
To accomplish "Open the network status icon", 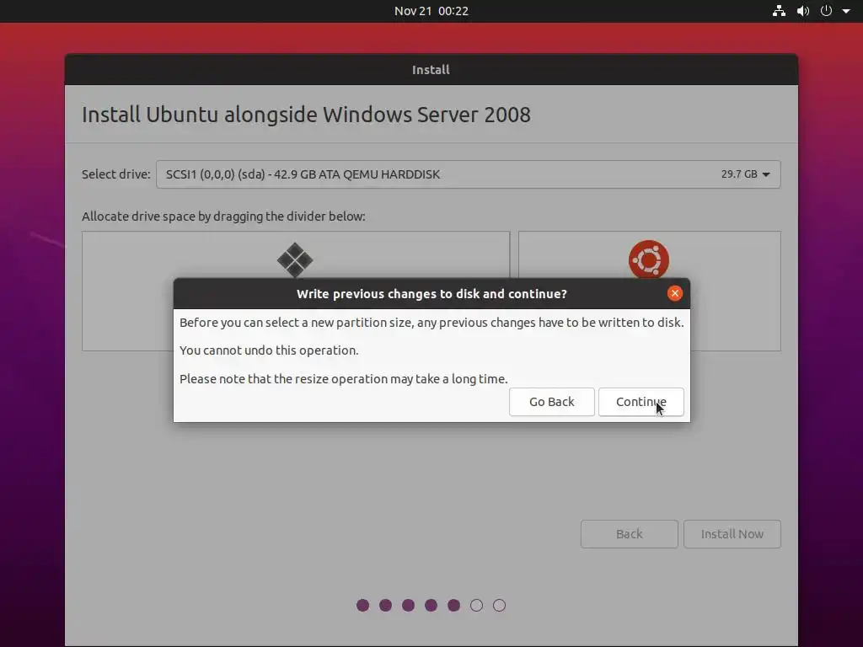I will point(779,11).
